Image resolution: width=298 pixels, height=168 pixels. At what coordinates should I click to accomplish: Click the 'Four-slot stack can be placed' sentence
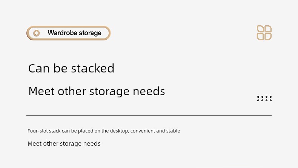104,131
